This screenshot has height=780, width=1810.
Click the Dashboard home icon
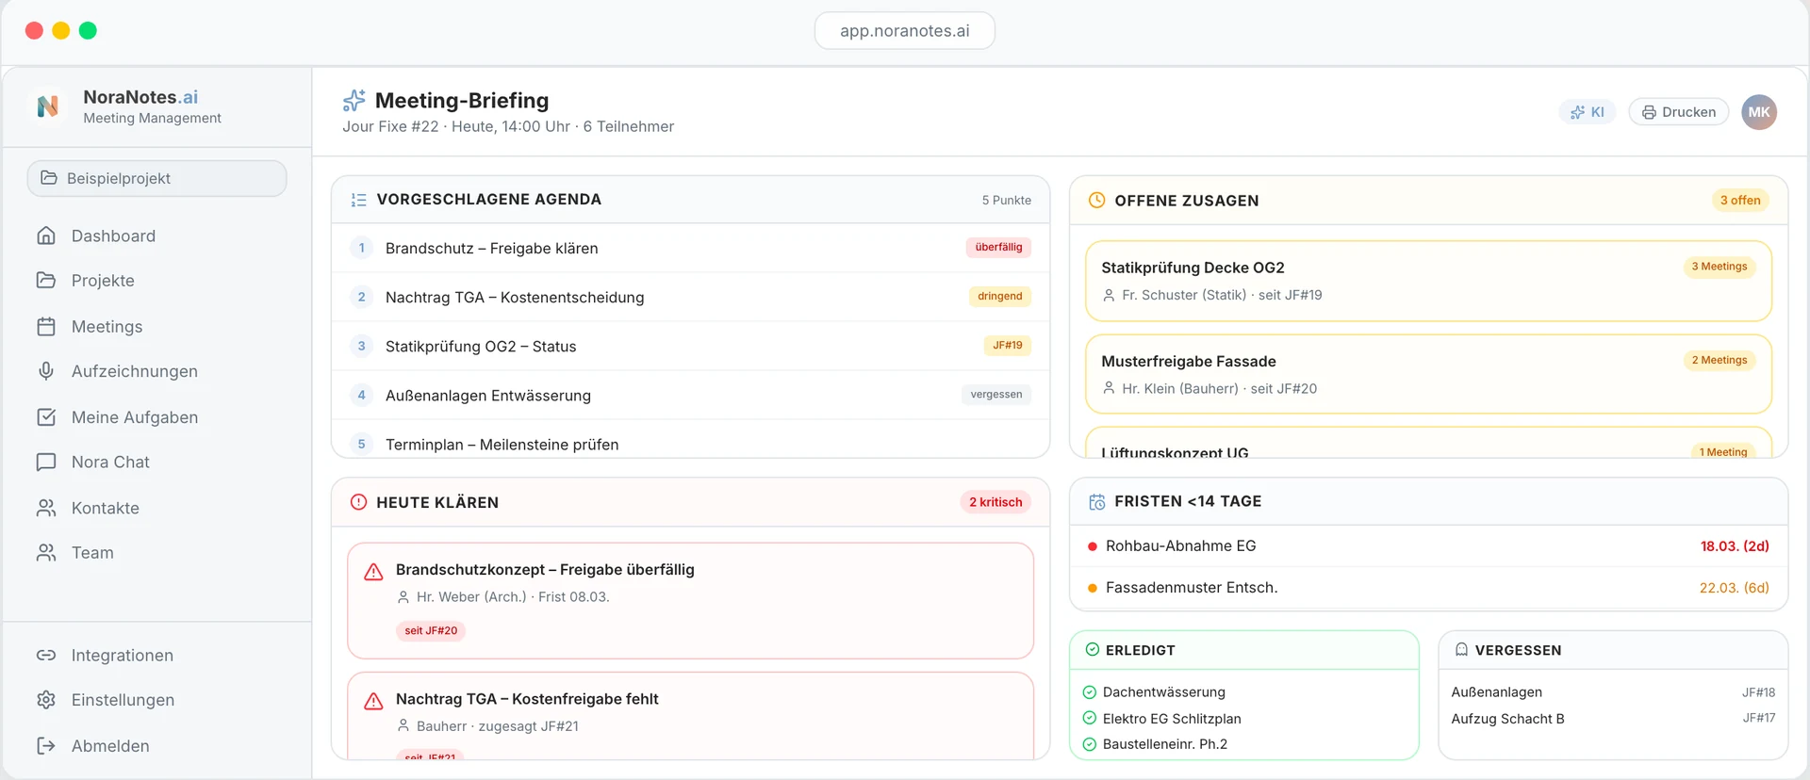pos(46,236)
